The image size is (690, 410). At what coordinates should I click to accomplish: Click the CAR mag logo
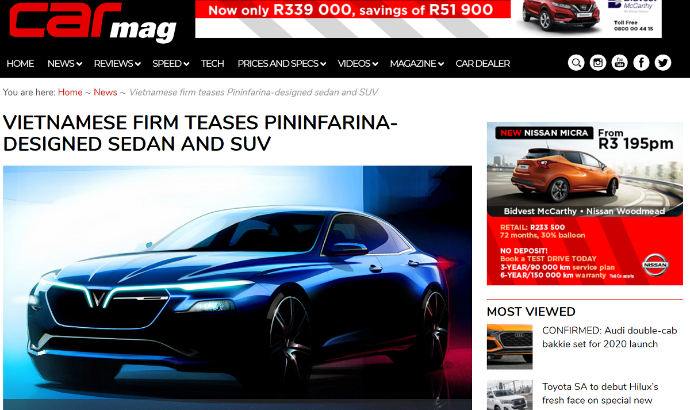tap(93, 22)
